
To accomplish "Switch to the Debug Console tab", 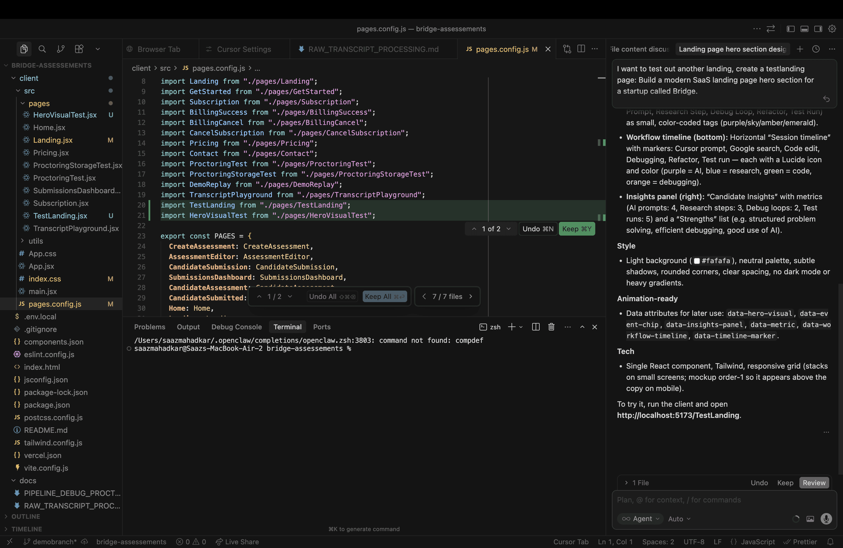I will pyautogui.click(x=236, y=327).
